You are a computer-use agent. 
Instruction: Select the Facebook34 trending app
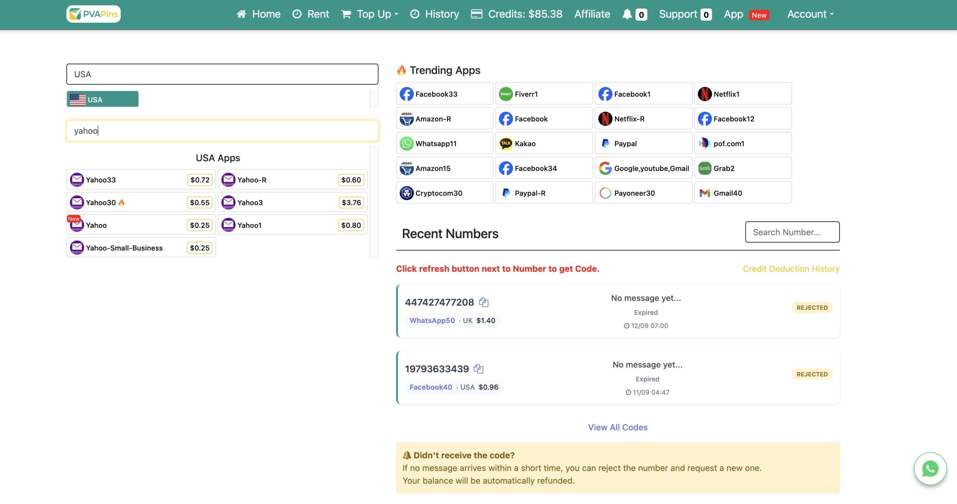click(x=544, y=168)
